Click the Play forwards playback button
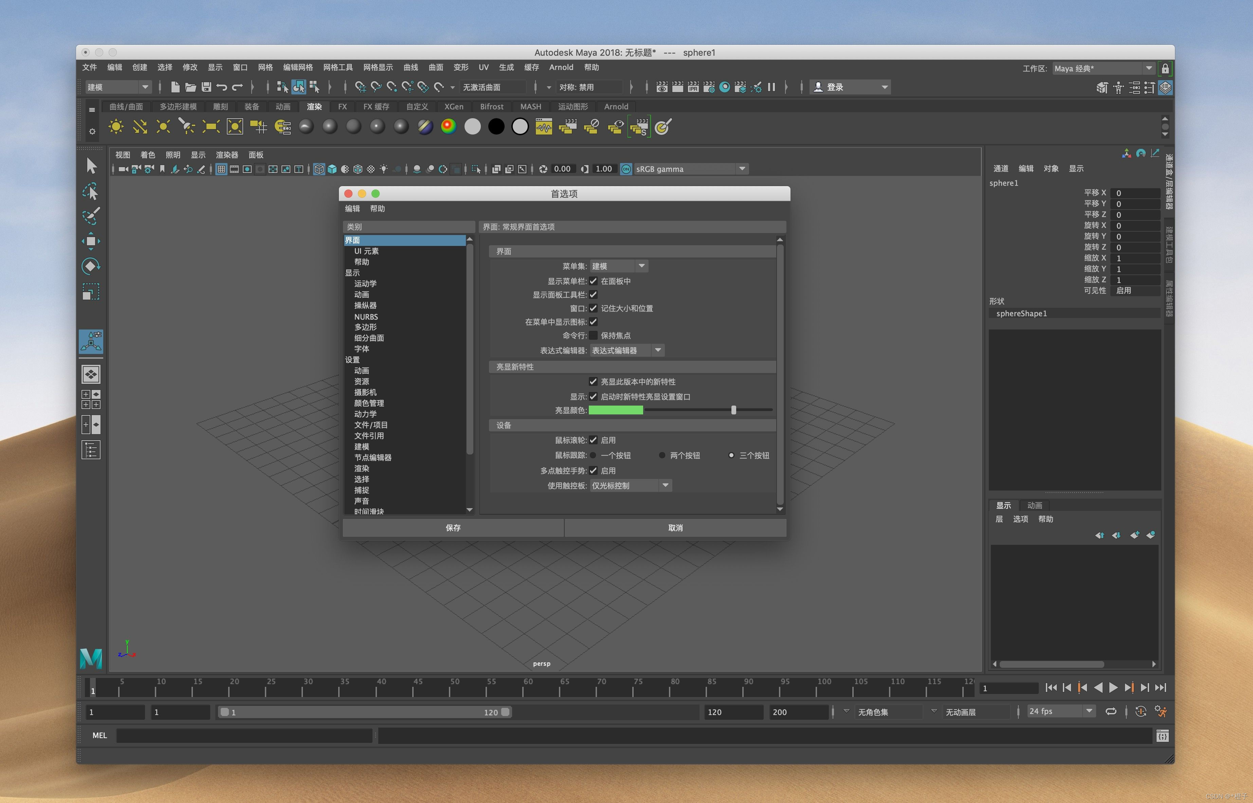This screenshot has width=1253, height=803. [x=1113, y=688]
